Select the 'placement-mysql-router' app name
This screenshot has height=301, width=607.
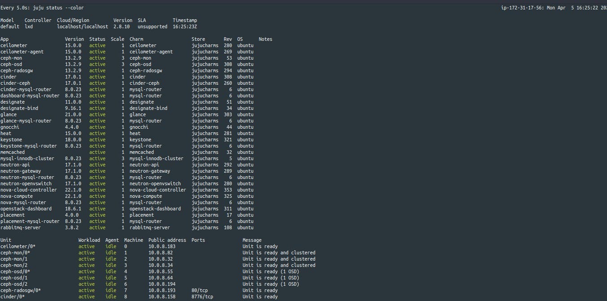click(30, 221)
